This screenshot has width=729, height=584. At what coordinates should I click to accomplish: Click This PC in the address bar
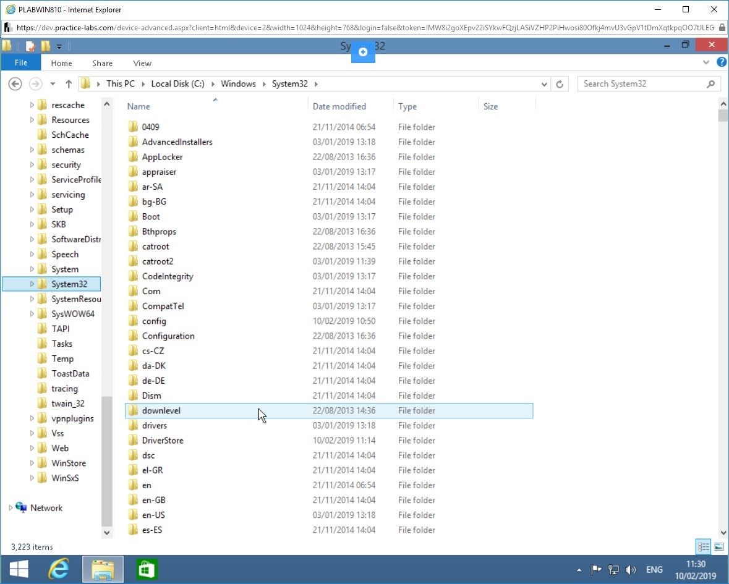(121, 83)
